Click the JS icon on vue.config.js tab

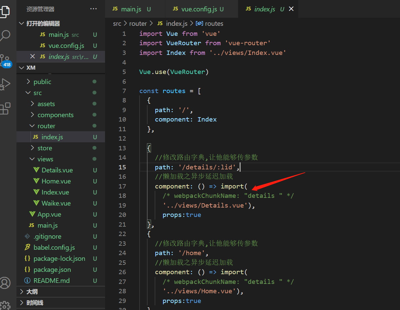point(175,9)
